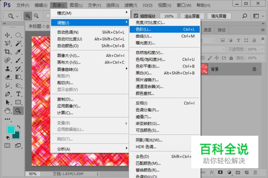Expand the Image Rotation submenu

(x=90, y=69)
